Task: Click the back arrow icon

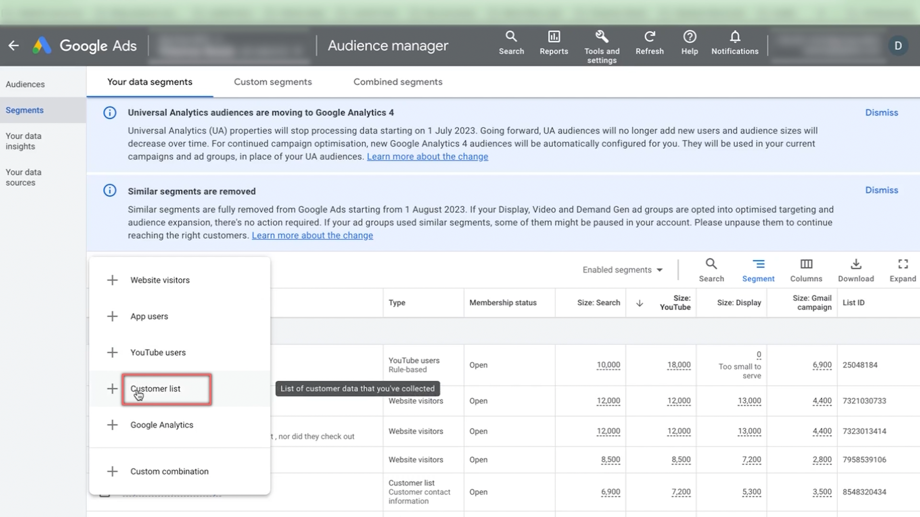Action: 13,45
